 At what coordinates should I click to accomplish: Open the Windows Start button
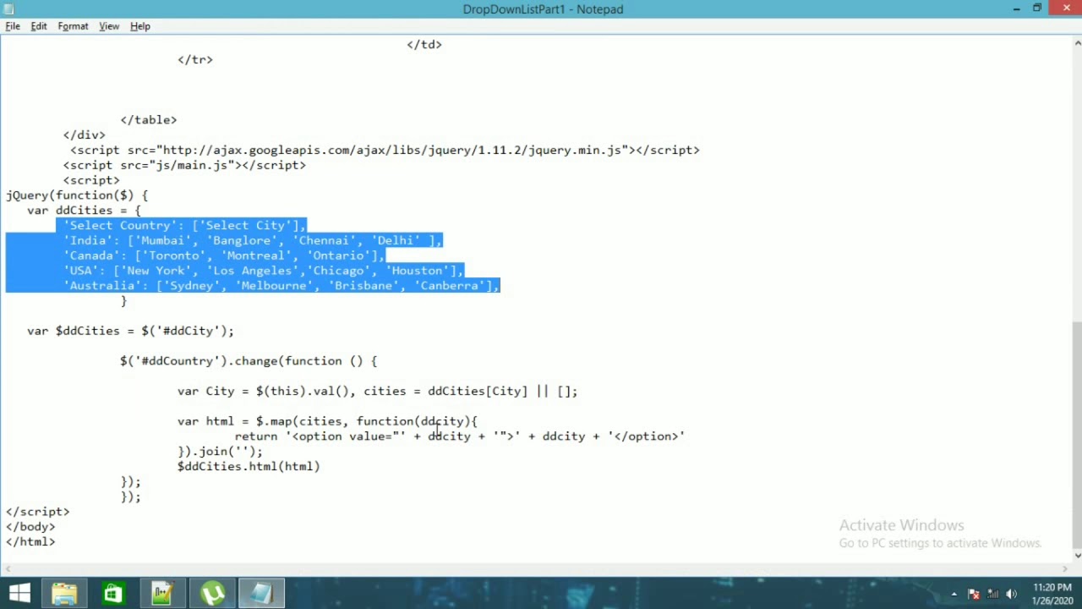coord(19,594)
